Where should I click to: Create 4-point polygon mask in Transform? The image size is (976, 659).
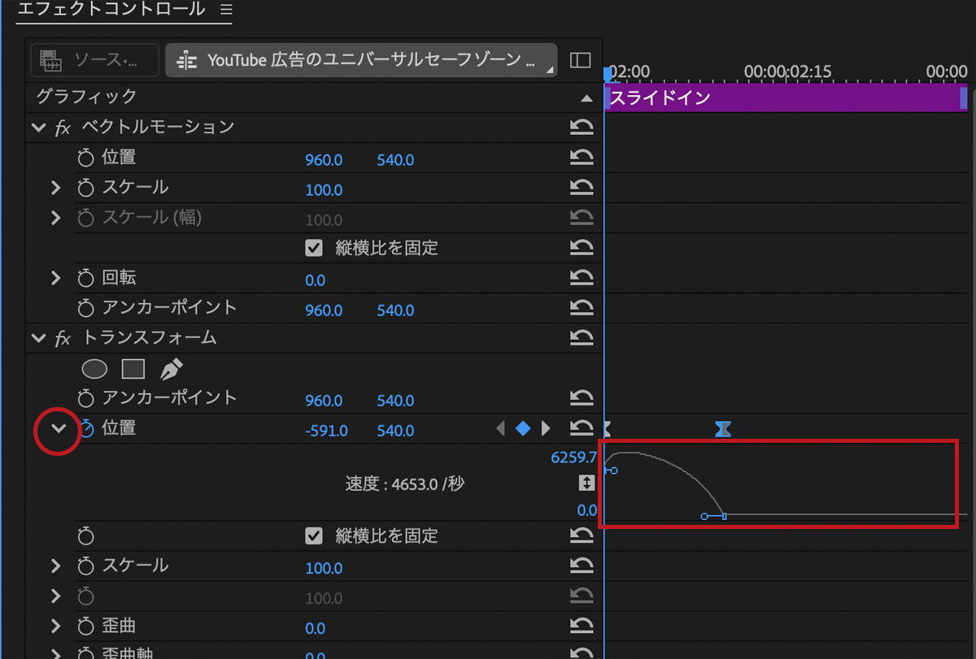point(133,370)
